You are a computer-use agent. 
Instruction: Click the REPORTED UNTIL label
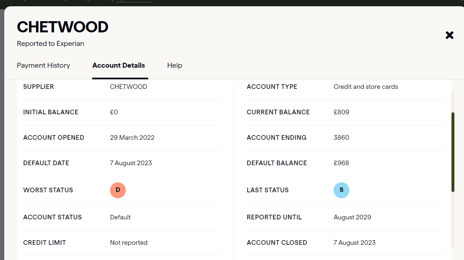[x=274, y=217]
